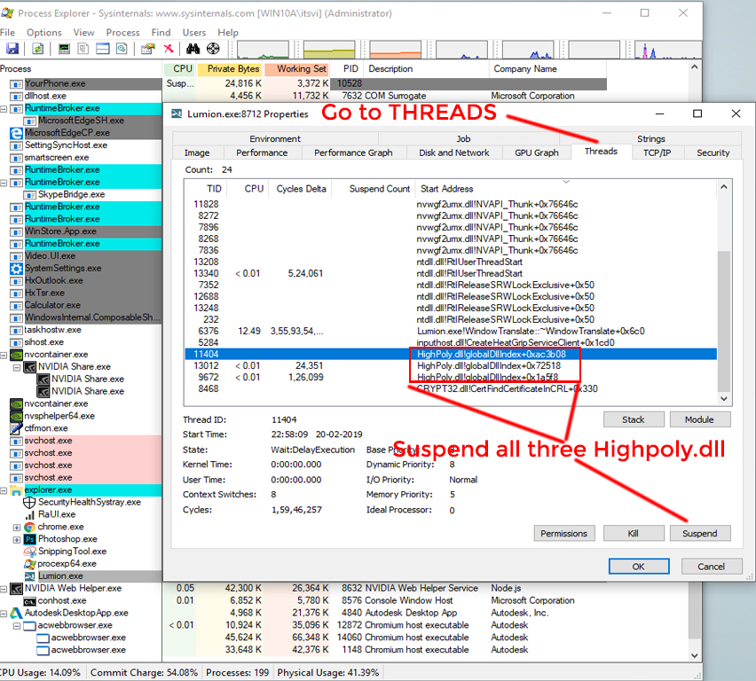This screenshot has height=681, width=756.
Task: Click the yellow commit history mini graph
Action: click(x=329, y=50)
